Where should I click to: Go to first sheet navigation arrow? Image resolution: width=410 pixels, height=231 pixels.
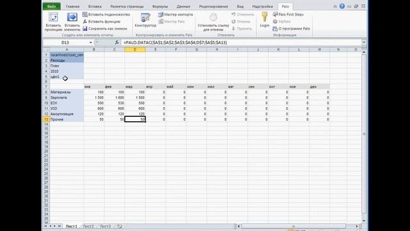(45, 226)
